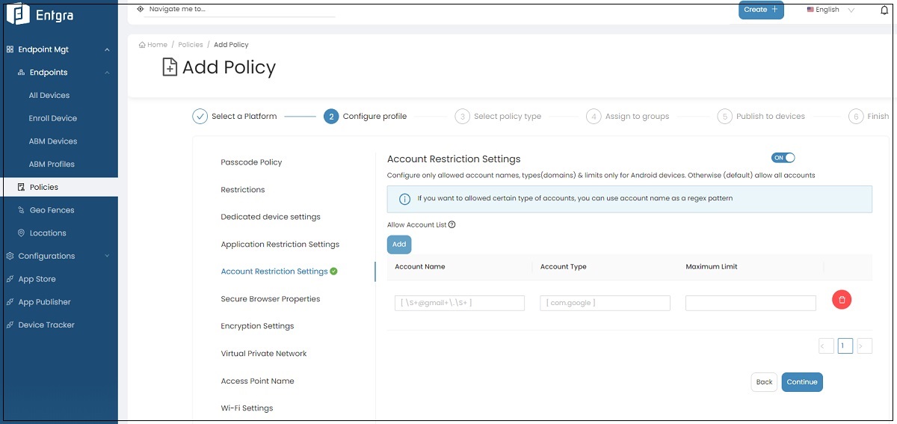Click the Create button
Viewport: 897px width, 424px height.
tap(761, 10)
